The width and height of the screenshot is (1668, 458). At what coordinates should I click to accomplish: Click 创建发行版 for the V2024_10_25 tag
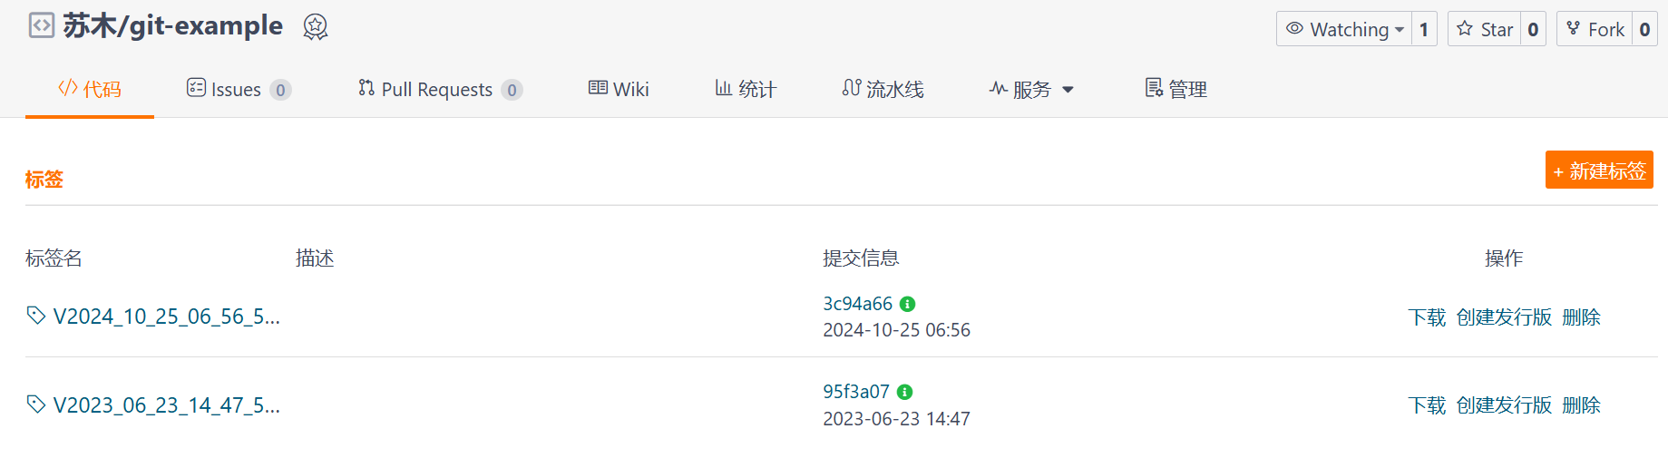1504,317
